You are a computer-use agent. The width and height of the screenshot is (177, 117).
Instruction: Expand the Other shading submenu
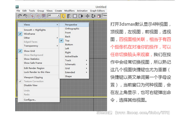pyautogui.click(x=38, y=38)
